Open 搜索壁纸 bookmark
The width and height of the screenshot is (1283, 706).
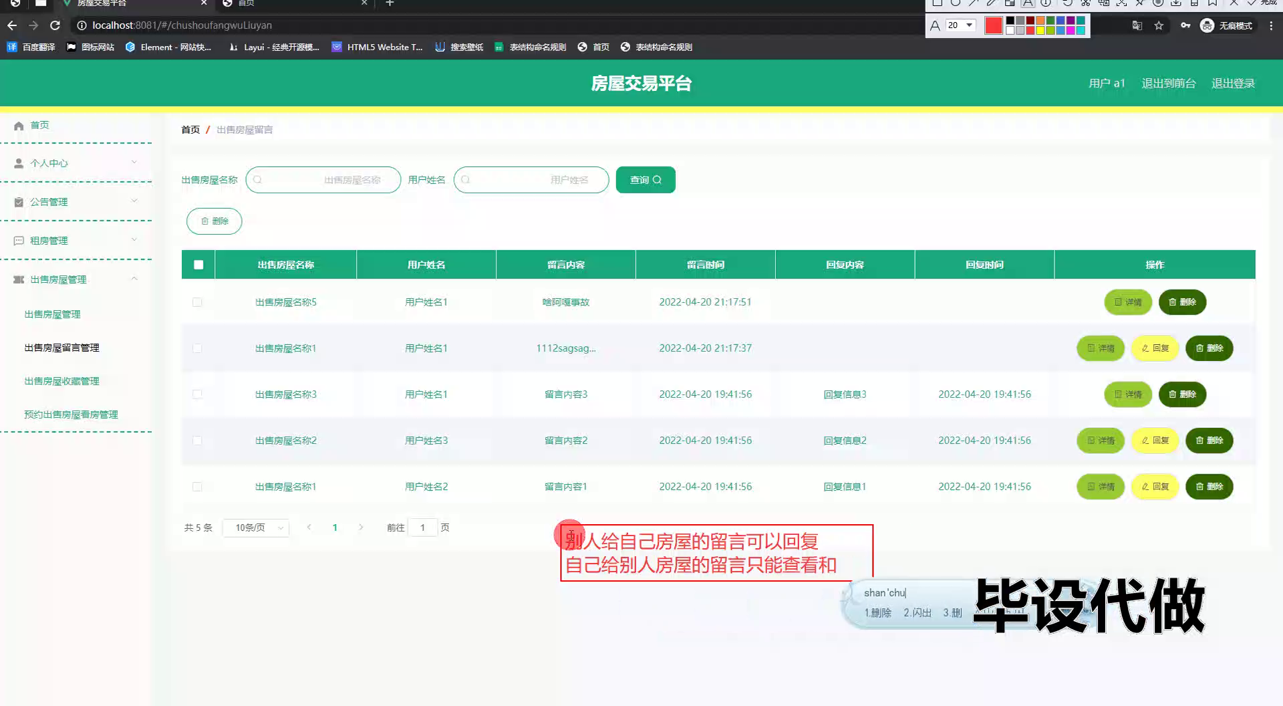pyautogui.click(x=459, y=47)
